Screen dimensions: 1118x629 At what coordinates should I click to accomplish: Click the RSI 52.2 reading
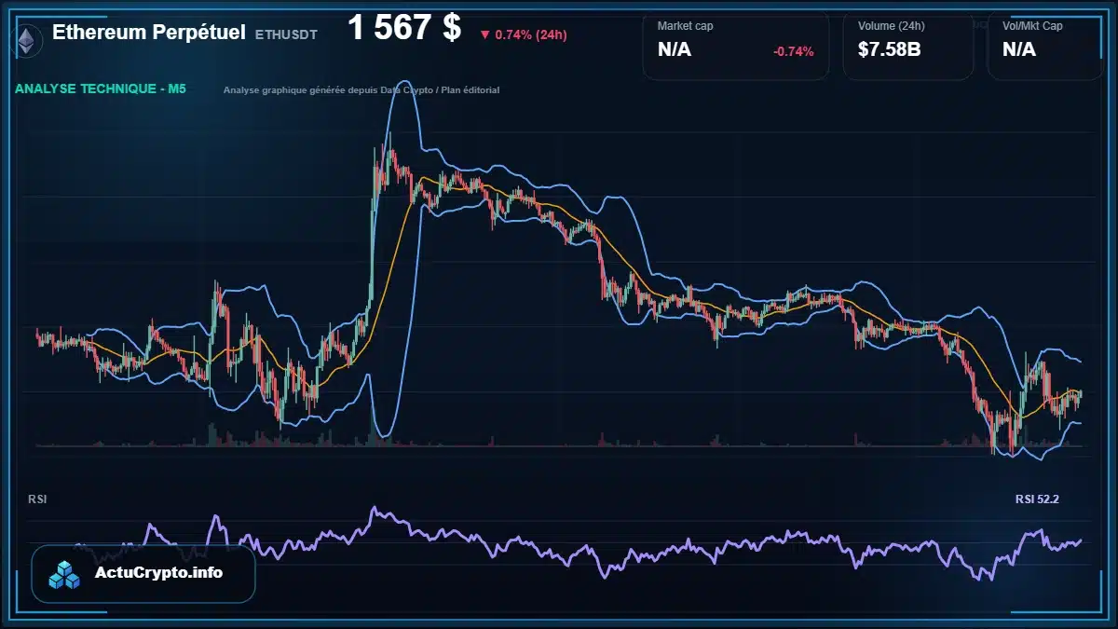coord(1037,499)
